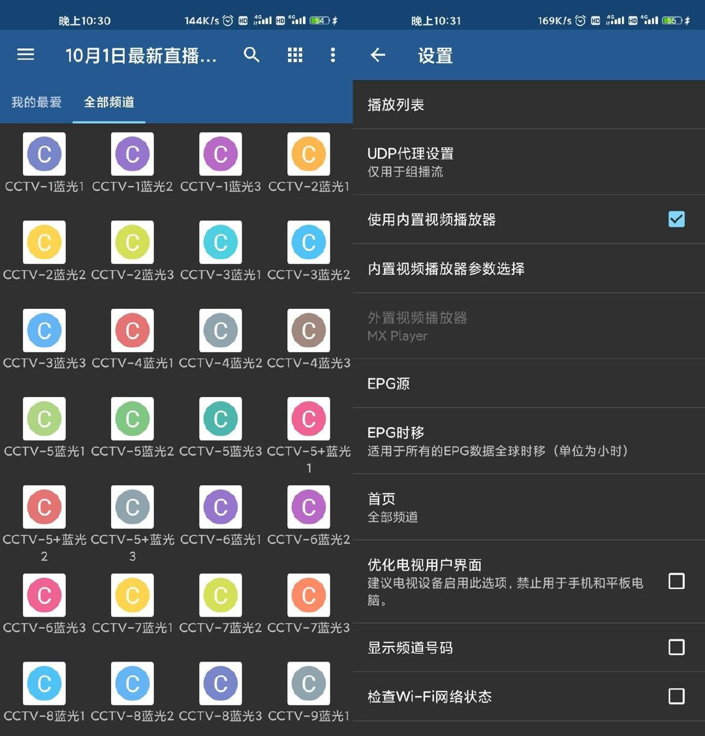
Task: Tap playlist title 10月1日最新直播
Action: [x=141, y=56]
